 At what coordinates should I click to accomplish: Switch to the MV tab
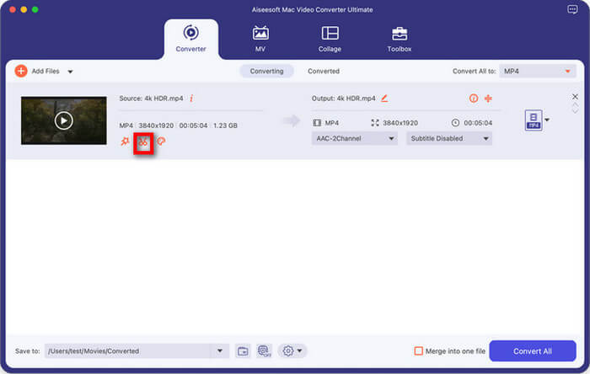[x=260, y=39]
